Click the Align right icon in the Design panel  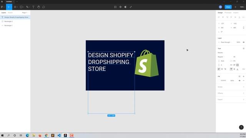[x=227, y=17]
